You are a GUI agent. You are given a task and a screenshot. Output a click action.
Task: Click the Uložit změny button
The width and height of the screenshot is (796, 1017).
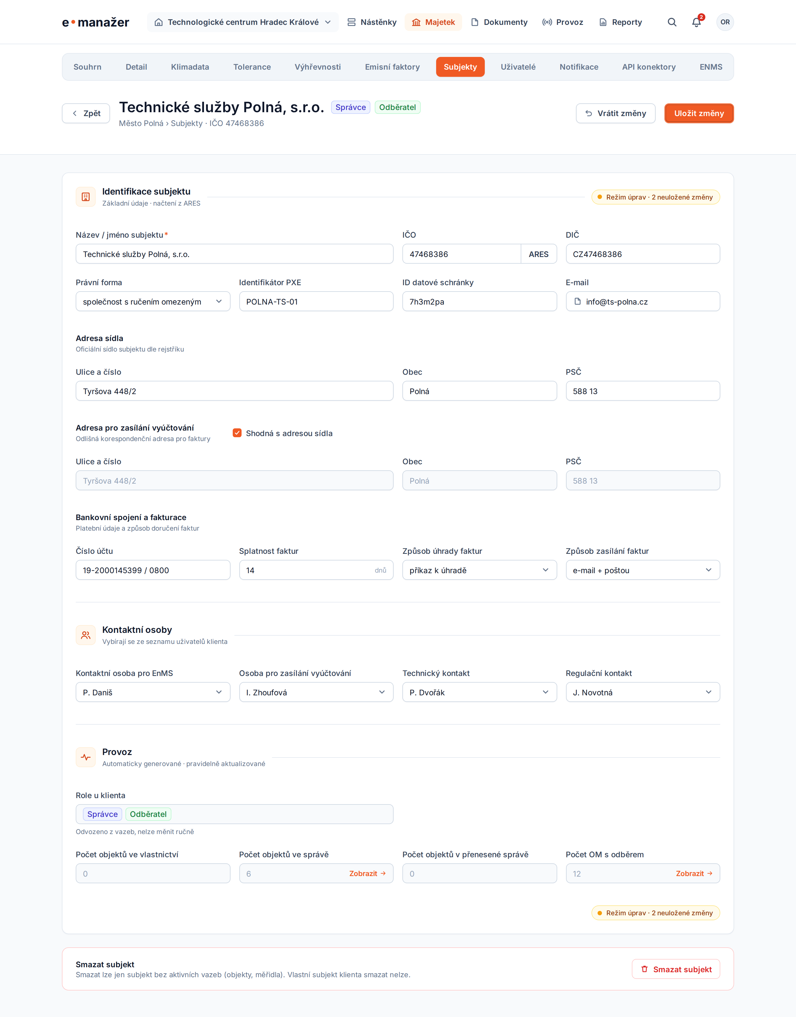tap(699, 113)
